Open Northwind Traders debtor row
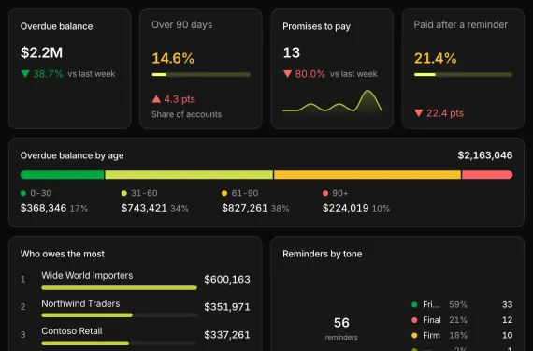Screen dimensions: 533x351 click(x=136, y=309)
